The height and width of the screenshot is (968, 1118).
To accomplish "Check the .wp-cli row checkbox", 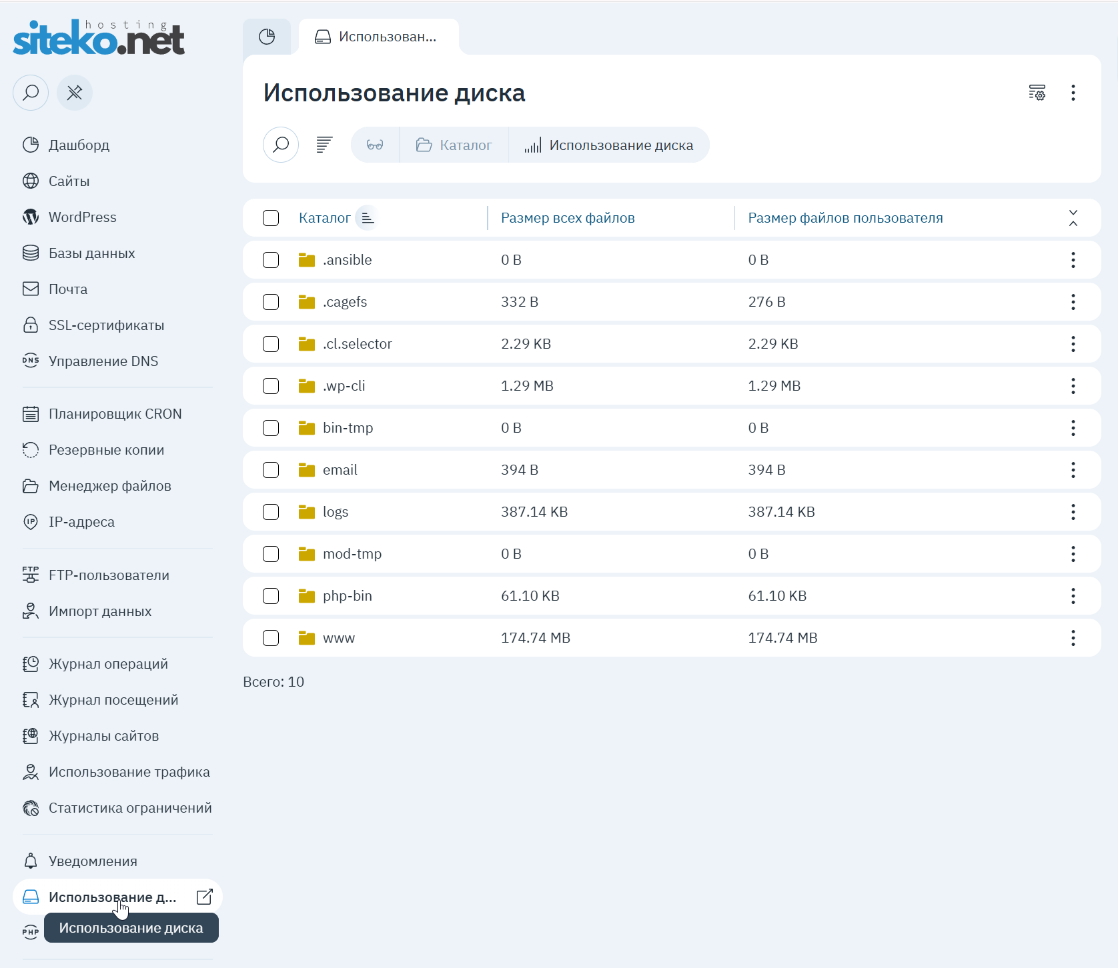I will [x=271, y=386].
